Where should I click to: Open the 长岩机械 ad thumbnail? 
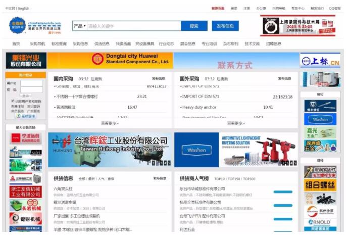tap(26, 205)
